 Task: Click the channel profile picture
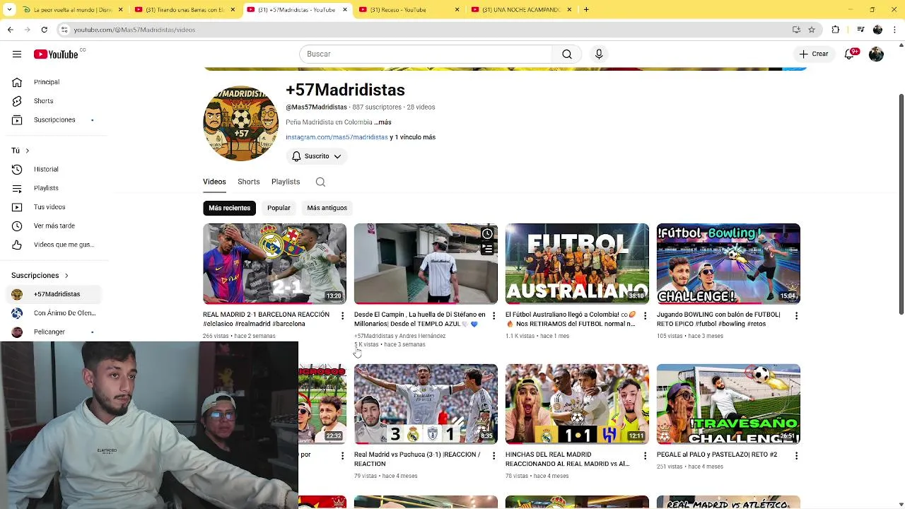240,124
